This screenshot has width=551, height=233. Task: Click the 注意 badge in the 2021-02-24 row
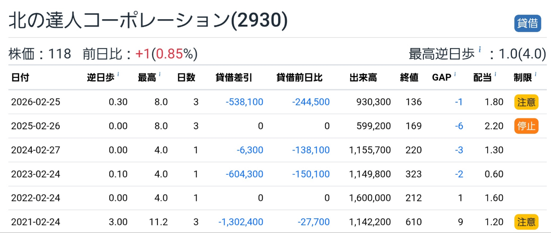526,222
